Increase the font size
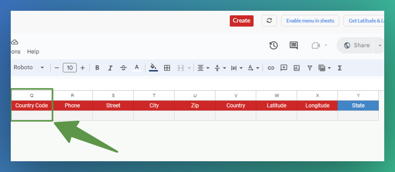 point(83,68)
